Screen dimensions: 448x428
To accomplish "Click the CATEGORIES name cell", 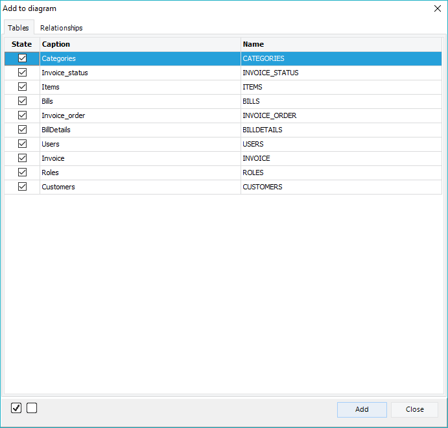I will tap(341, 58).
